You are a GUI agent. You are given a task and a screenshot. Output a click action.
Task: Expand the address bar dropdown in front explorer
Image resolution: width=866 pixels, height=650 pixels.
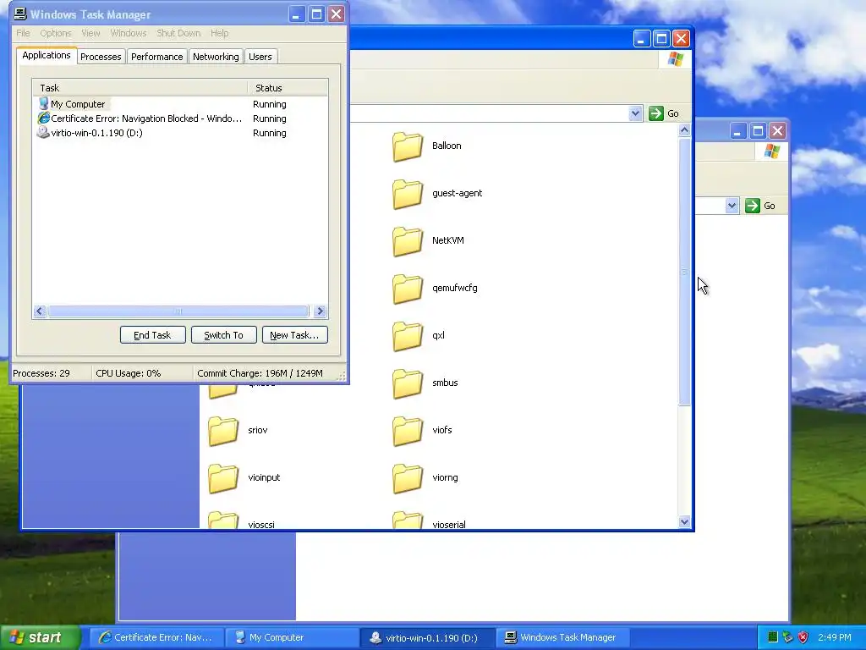point(635,113)
